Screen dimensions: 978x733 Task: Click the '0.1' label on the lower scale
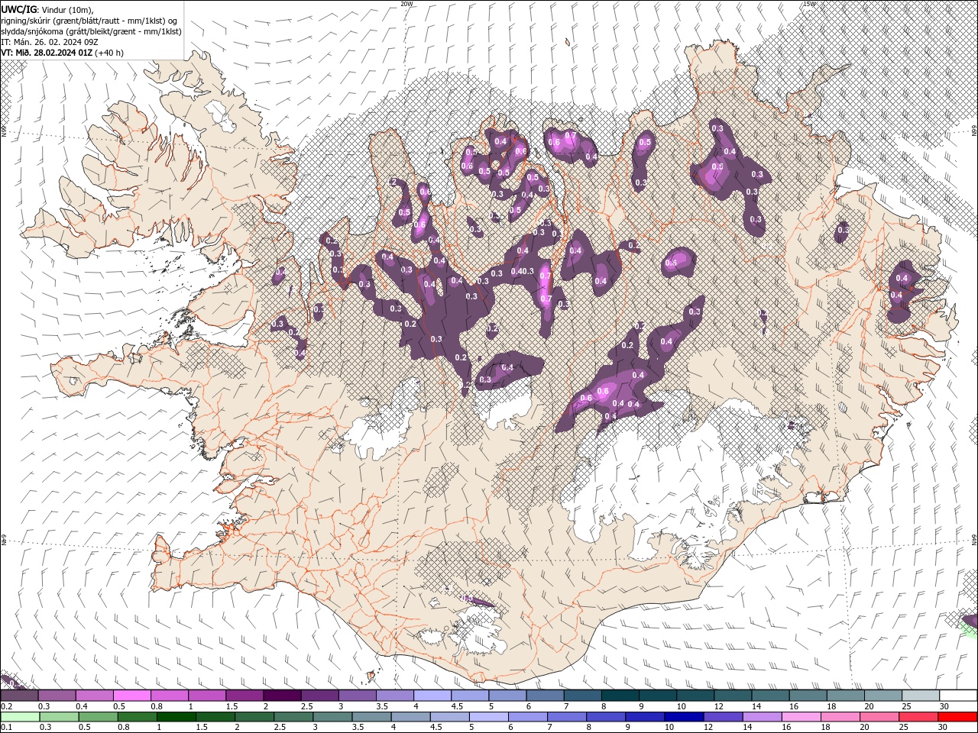point(6,727)
